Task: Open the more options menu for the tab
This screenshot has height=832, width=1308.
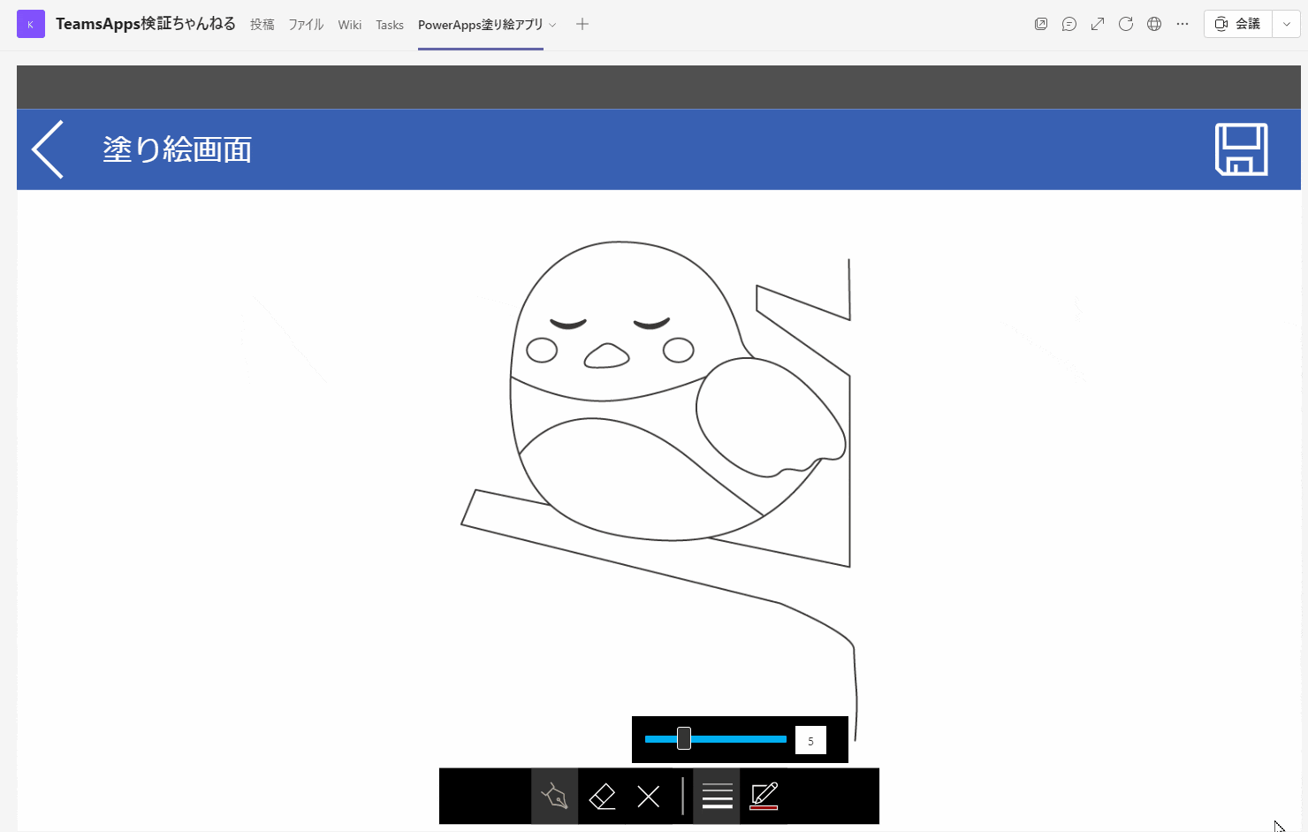Action: click(1182, 24)
